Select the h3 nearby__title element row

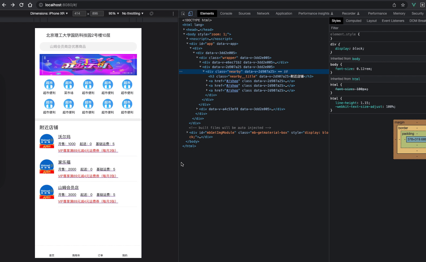(x=261, y=76)
